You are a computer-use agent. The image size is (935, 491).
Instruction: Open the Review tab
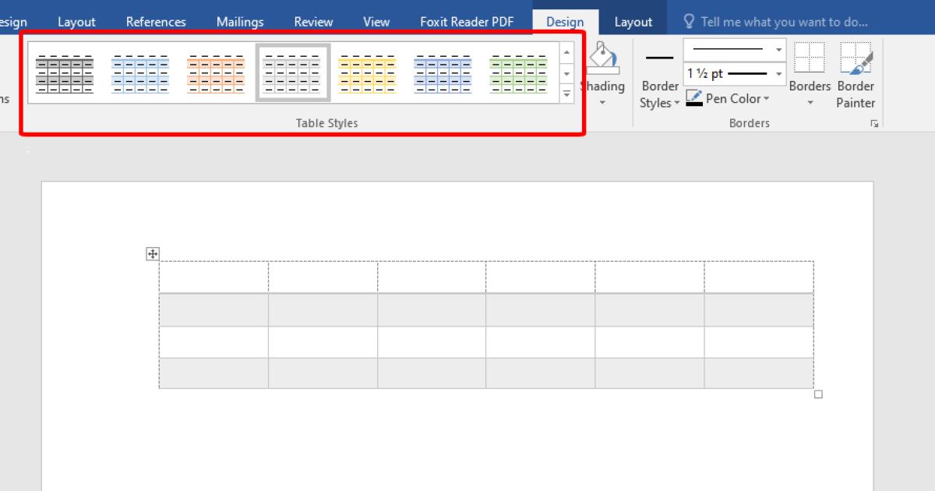point(313,22)
